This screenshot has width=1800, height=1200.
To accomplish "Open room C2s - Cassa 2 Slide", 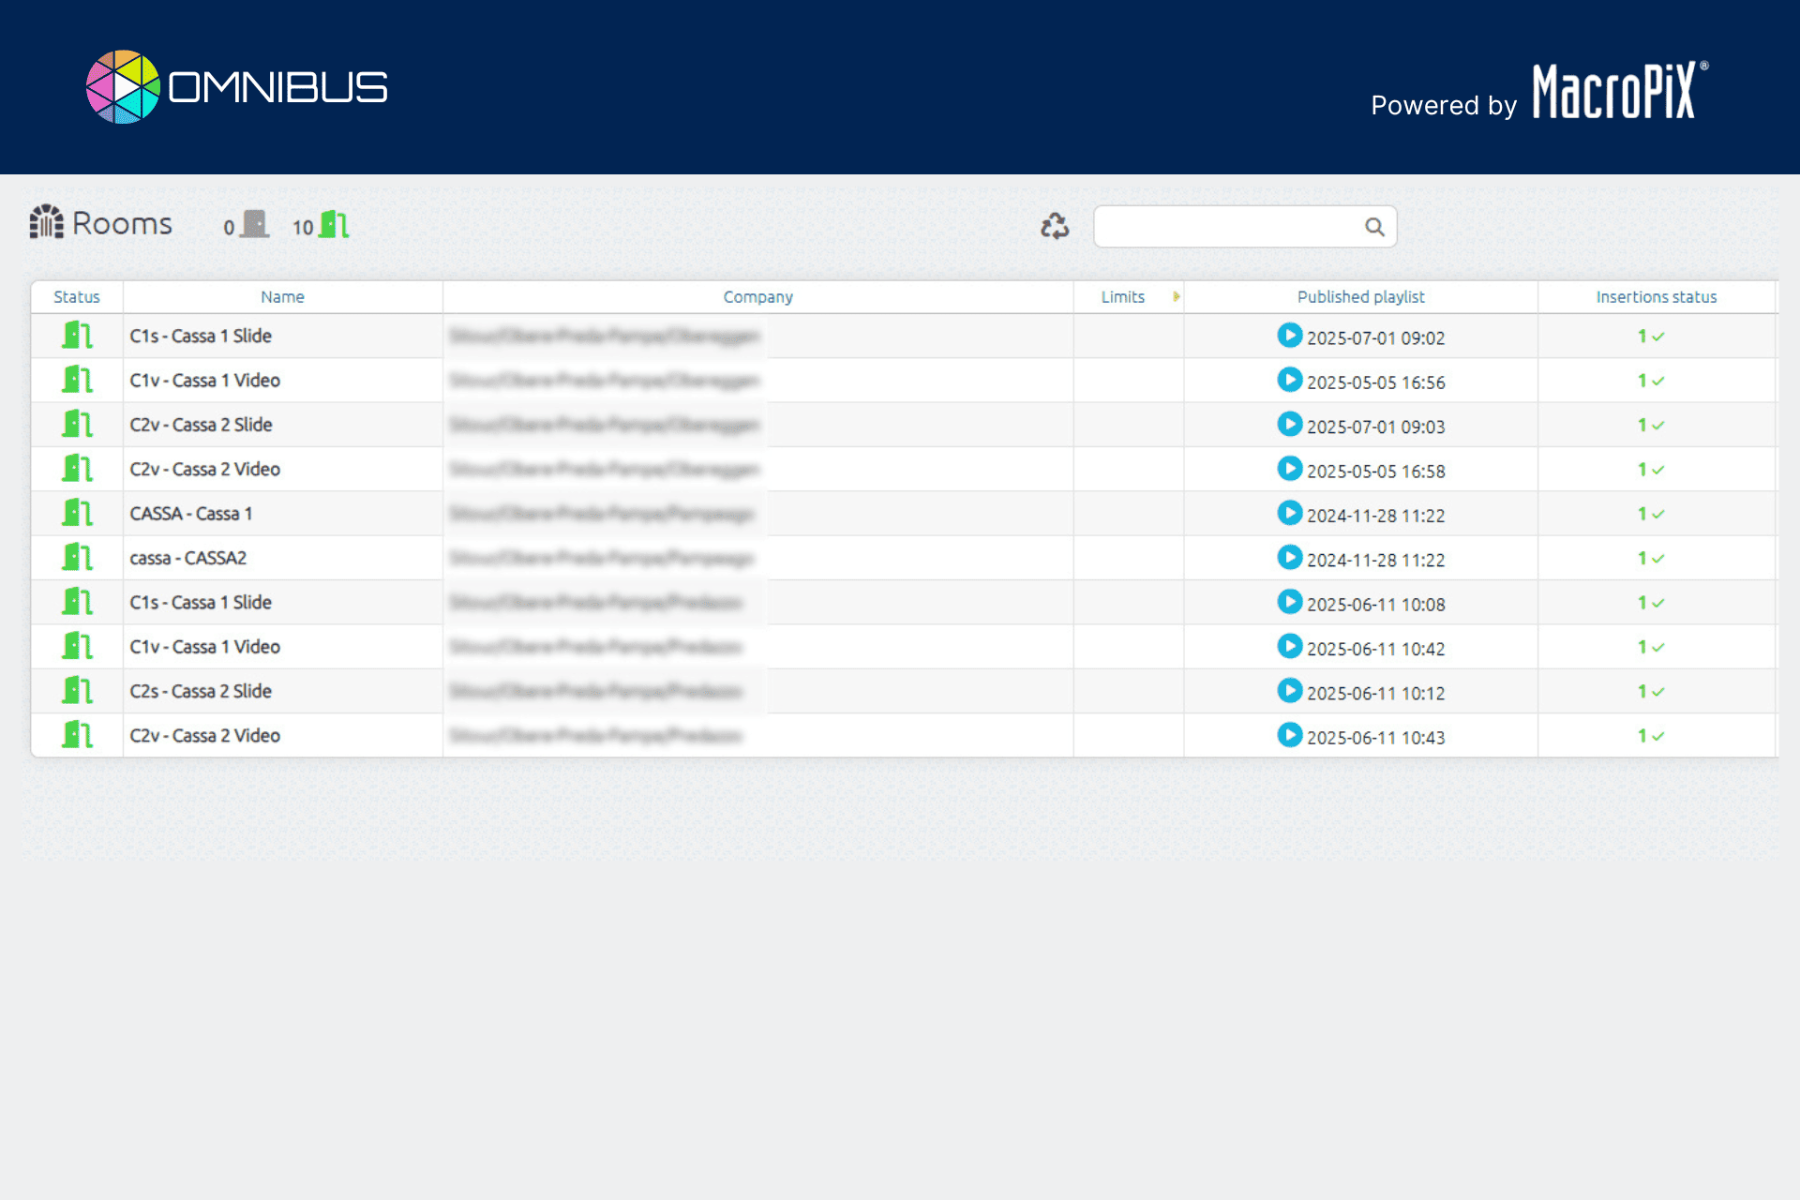I will click(201, 691).
